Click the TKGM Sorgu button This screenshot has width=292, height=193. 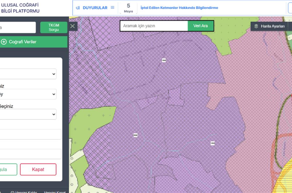click(54, 27)
